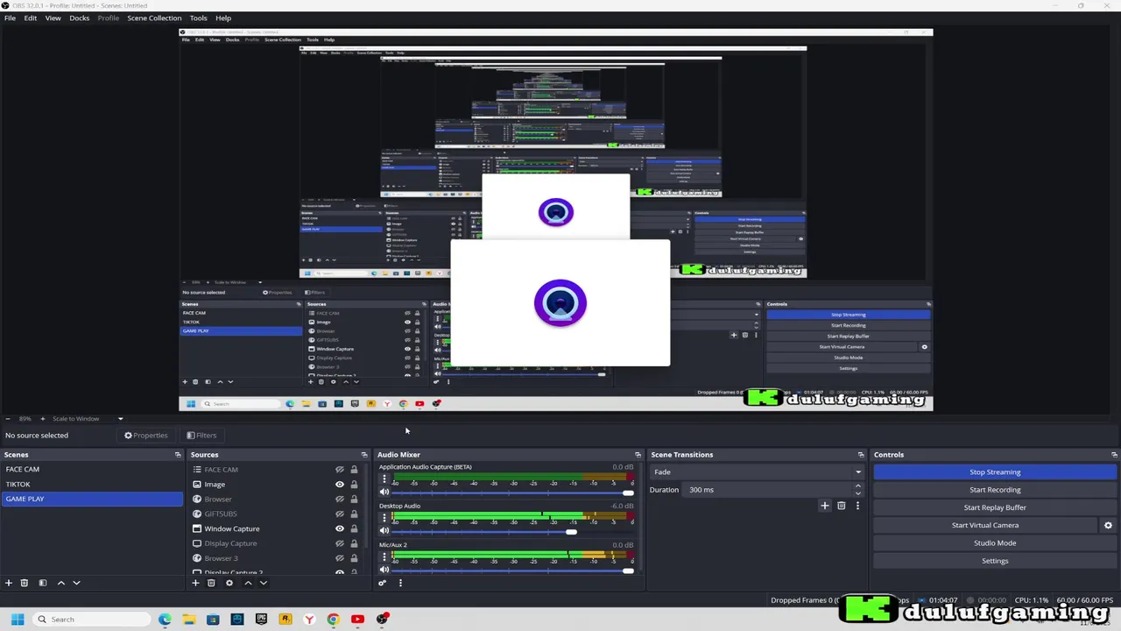Image resolution: width=1121 pixels, height=631 pixels.
Task: Increase transition duration with up arrow
Action: (x=857, y=486)
